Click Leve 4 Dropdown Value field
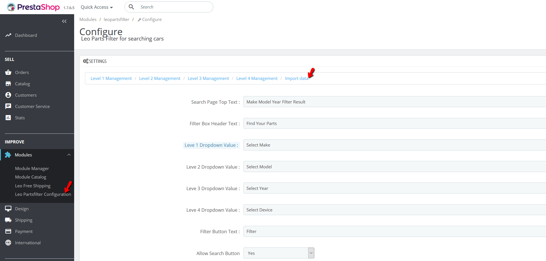546x261 pixels. 395,210
